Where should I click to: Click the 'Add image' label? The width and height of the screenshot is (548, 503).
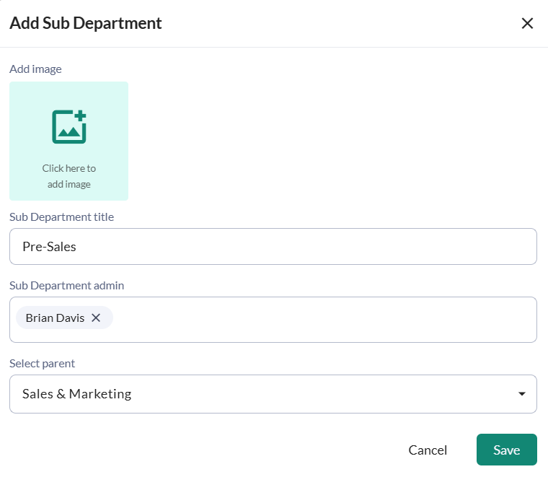coord(35,69)
